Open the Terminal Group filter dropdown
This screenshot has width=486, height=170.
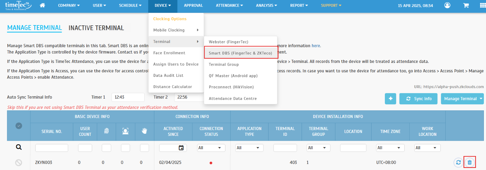coord(318,148)
